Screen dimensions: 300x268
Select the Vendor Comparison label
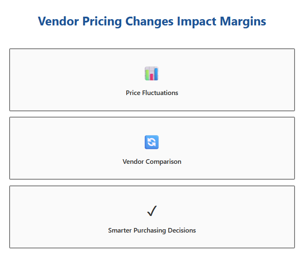[x=152, y=162]
